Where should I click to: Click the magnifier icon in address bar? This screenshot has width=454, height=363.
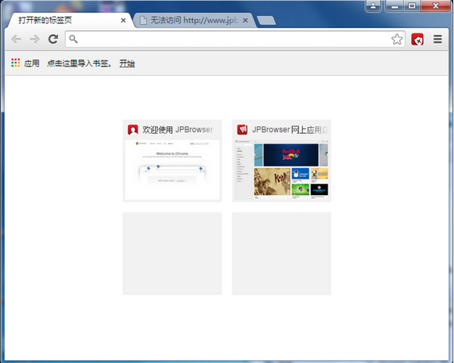pyautogui.click(x=73, y=39)
